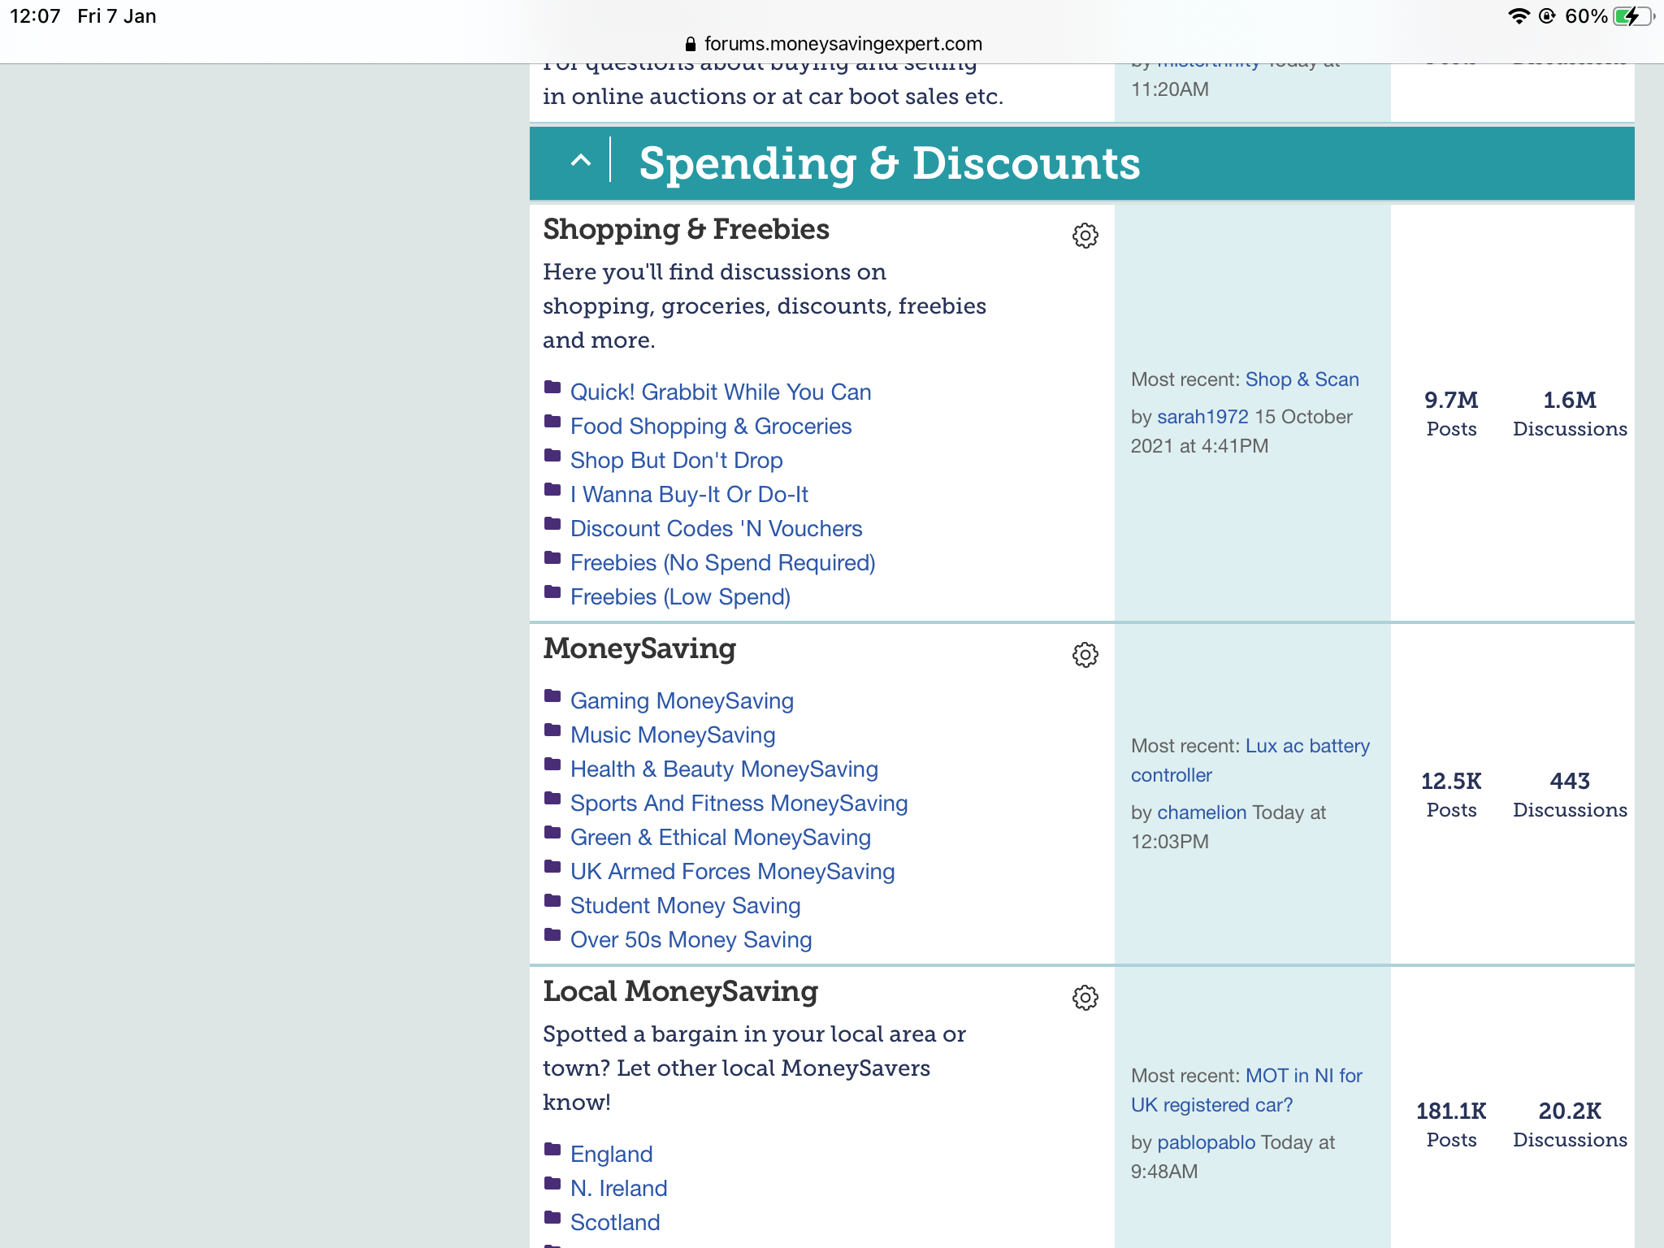
Task: Open the MoneySaving category heading
Action: (x=639, y=648)
